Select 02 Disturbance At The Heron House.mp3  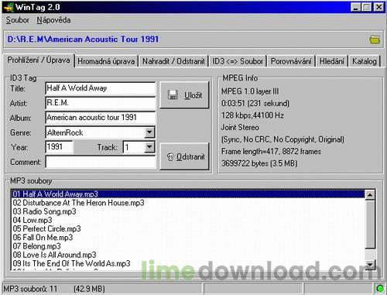pyautogui.click(x=188, y=203)
